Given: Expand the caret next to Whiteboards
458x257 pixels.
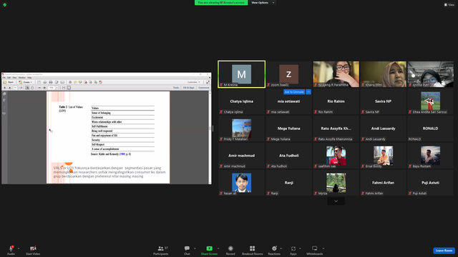Looking at the screenshot, I should pos(323,248).
